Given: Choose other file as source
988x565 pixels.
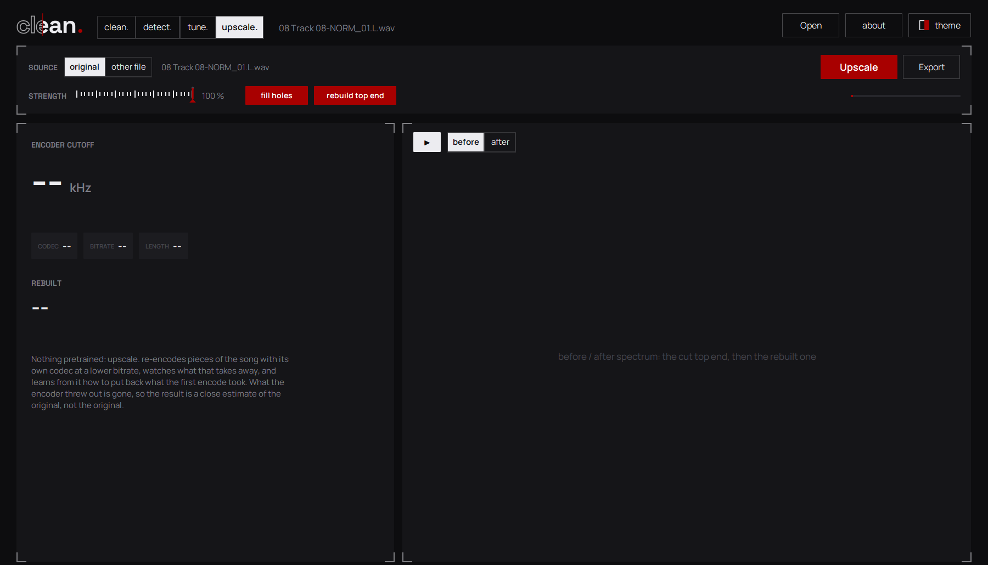Looking at the screenshot, I should [128, 67].
